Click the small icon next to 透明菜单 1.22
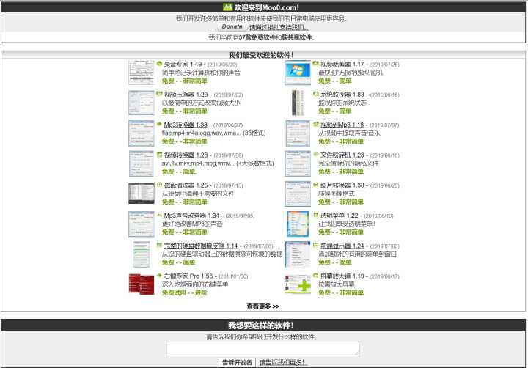The image size is (528, 368). (315, 215)
